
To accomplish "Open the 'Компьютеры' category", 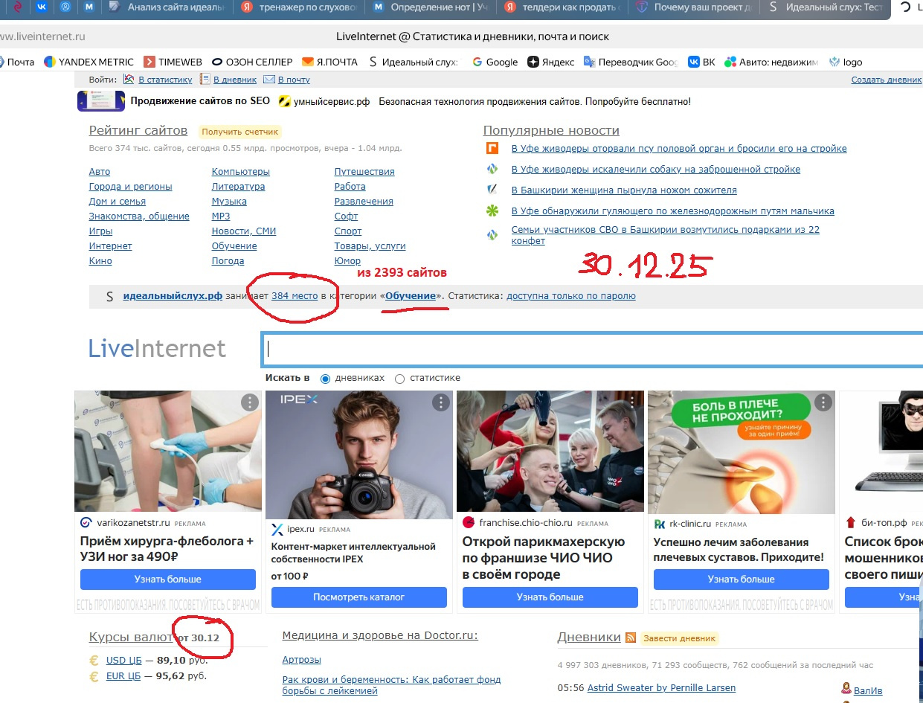I will click(241, 172).
